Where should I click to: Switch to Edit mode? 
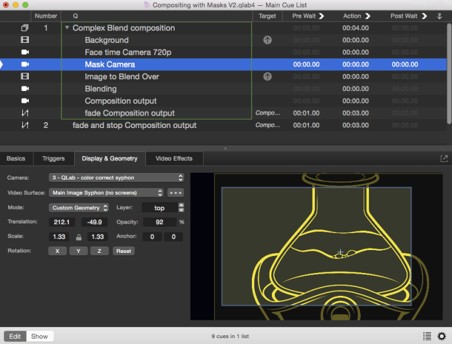click(15, 336)
